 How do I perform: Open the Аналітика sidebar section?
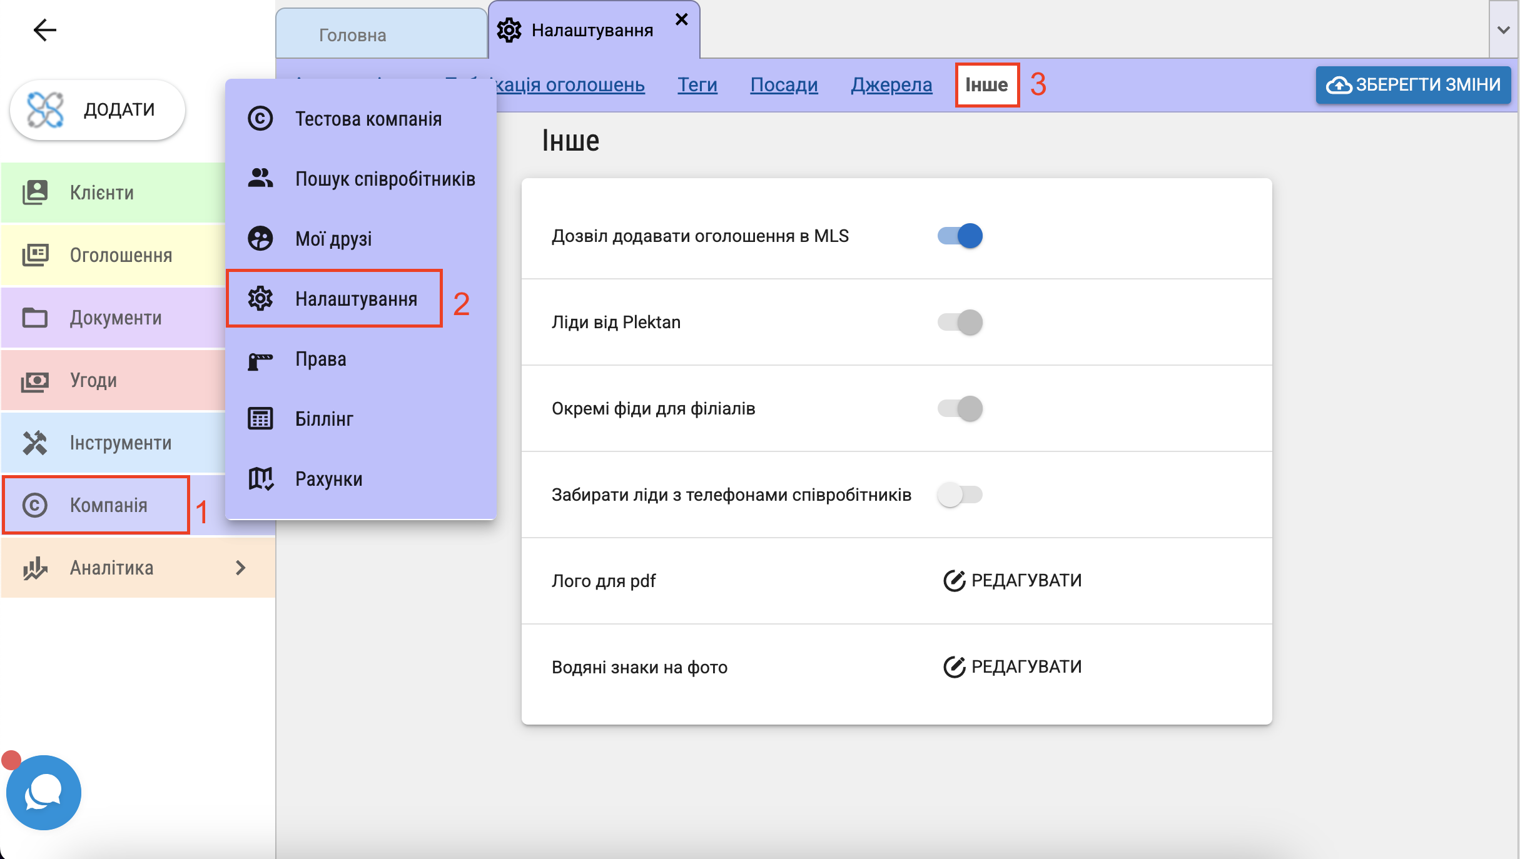tap(138, 568)
